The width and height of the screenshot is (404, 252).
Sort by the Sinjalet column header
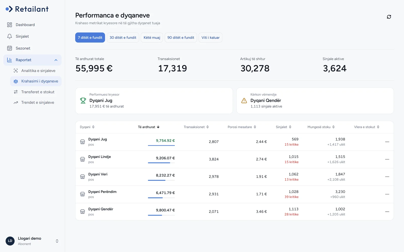(x=284, y=127)
